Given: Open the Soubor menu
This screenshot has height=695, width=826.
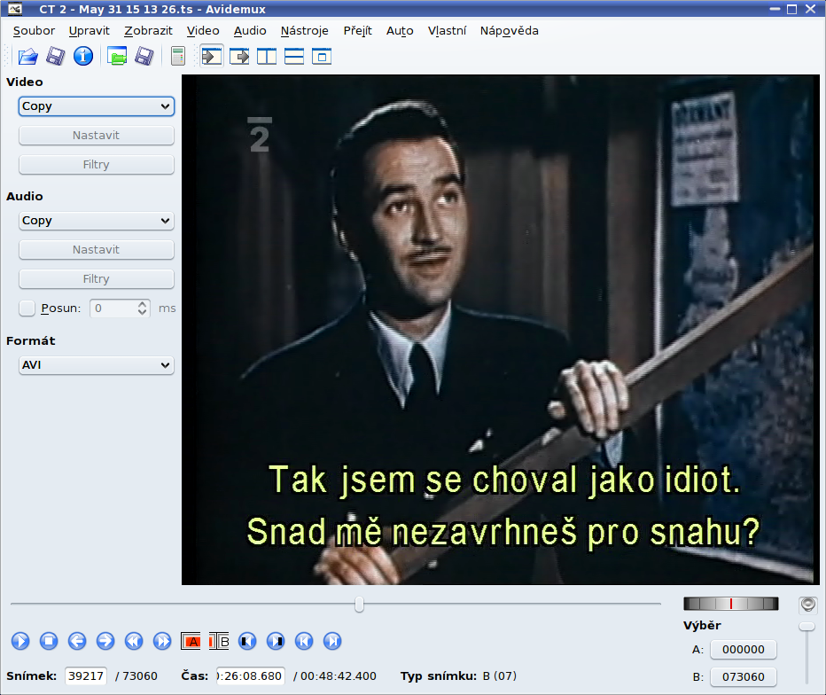Looking at the screenshot, I should click(34, 30).
